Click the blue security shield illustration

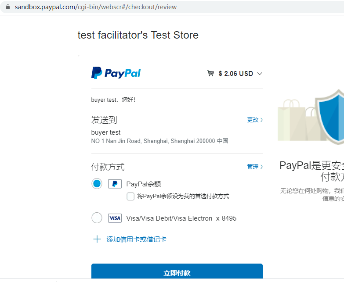[x=330, y=116]
